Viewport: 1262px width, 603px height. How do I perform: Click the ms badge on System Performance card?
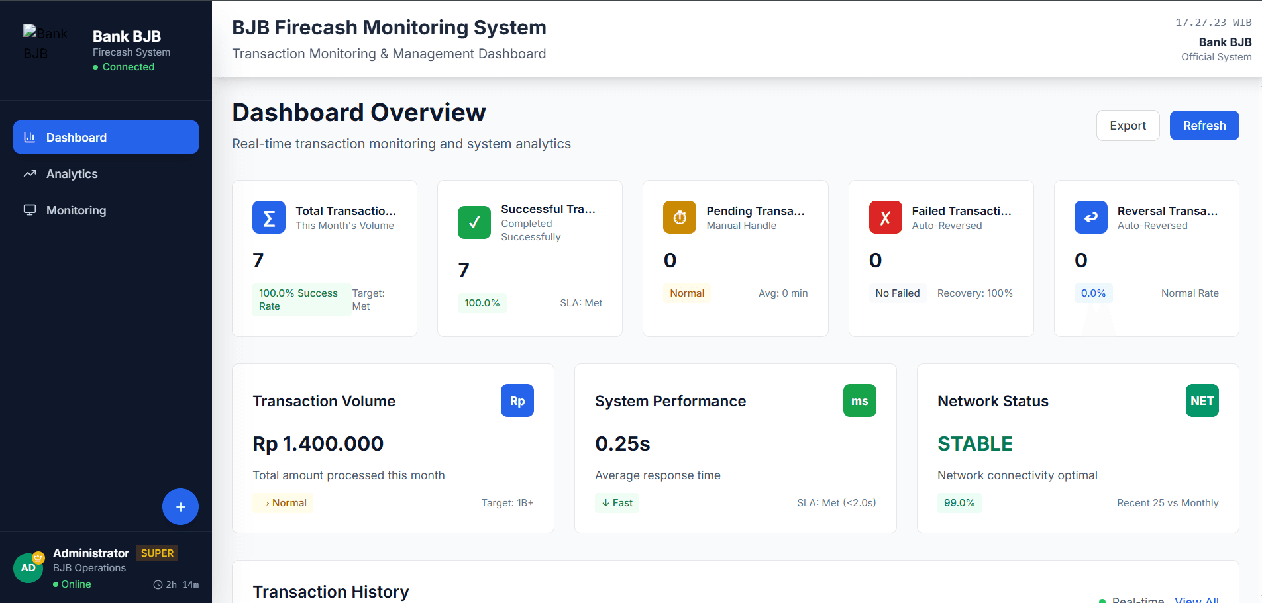859,400
